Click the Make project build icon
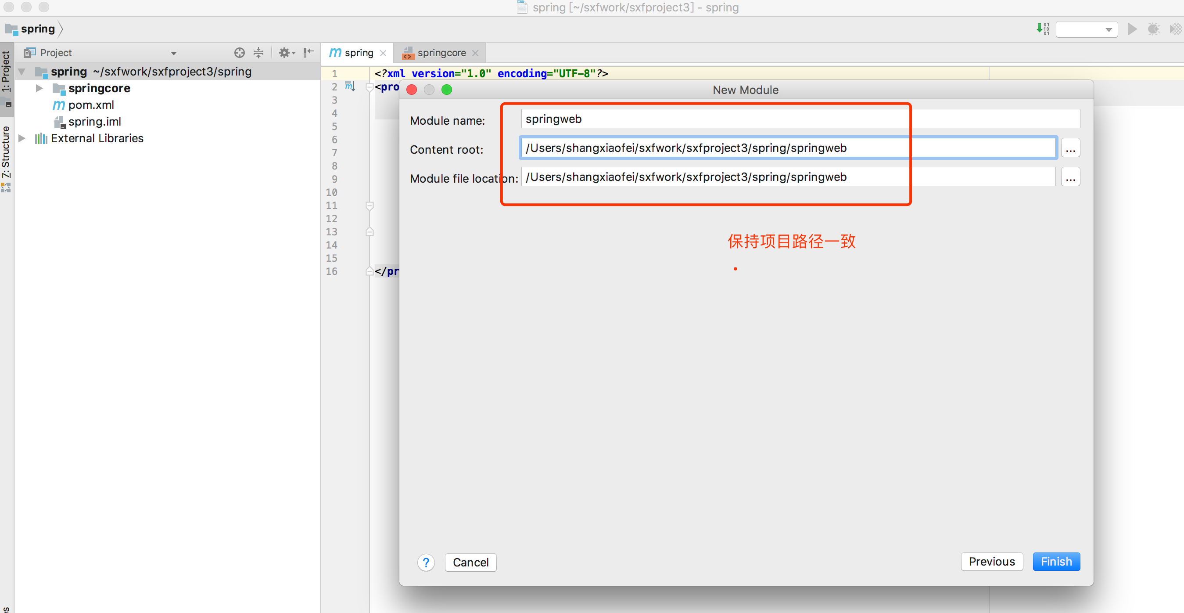1184x613 pixels. point(1042,29)
